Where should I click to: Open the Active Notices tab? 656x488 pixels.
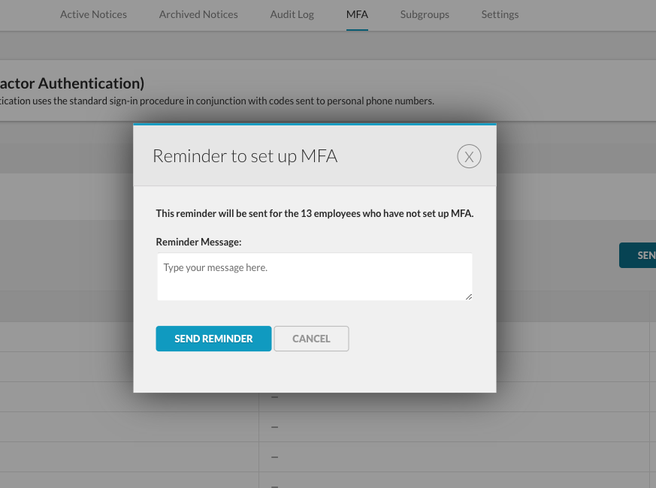[93, 14]
